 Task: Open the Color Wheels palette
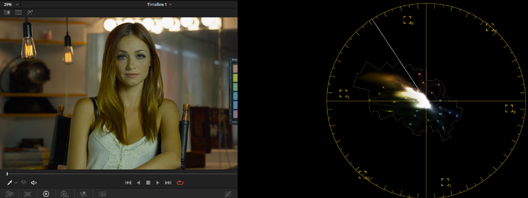[x=46, y=194]
